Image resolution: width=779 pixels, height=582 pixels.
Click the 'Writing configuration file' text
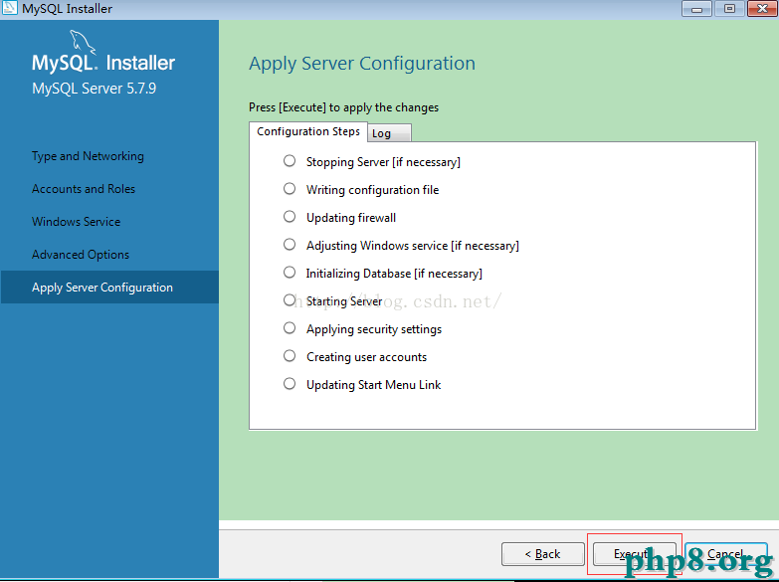coord(373,190)
